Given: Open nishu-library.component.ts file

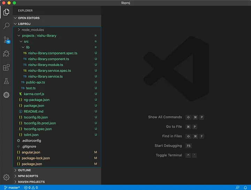Looking at the screenshot, I should pyautogui.click(x=48, y=59).
